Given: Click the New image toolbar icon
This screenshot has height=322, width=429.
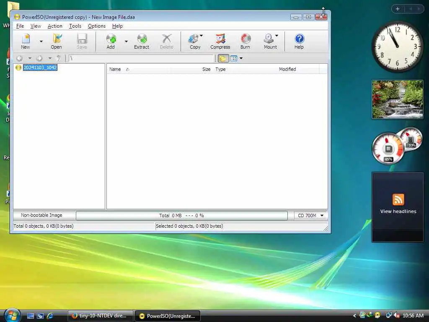Looking at the screenshot, I should pos(26,42).
